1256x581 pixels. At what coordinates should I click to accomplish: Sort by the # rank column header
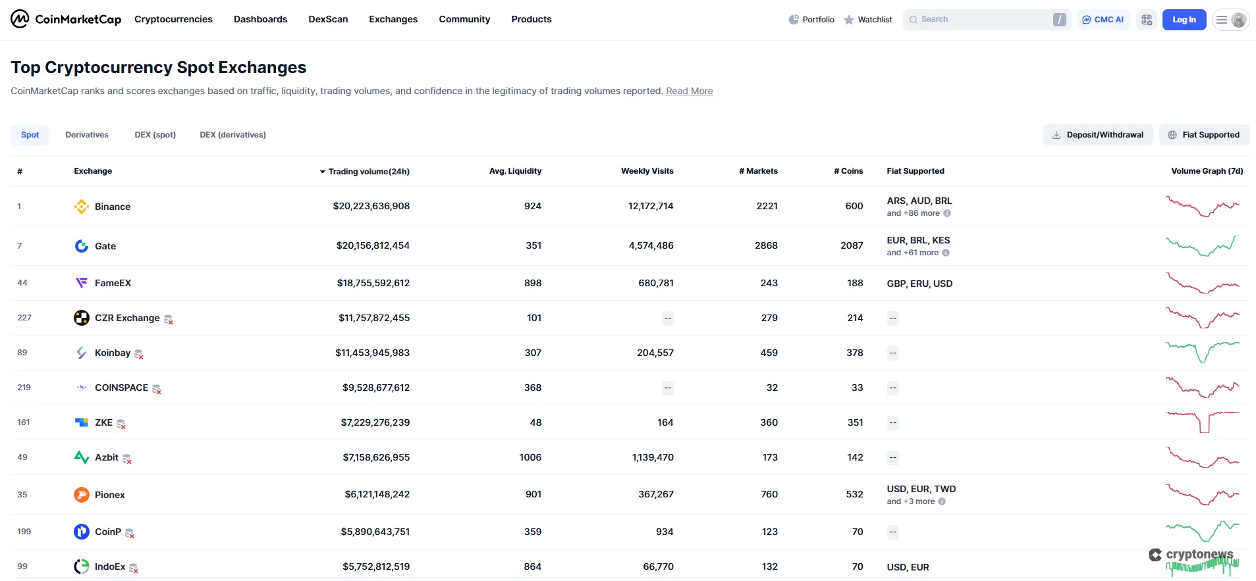point(20,171)
